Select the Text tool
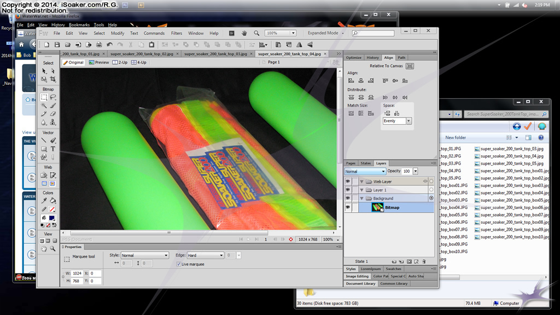The image size is (560, 315). [x=53, y=149]
